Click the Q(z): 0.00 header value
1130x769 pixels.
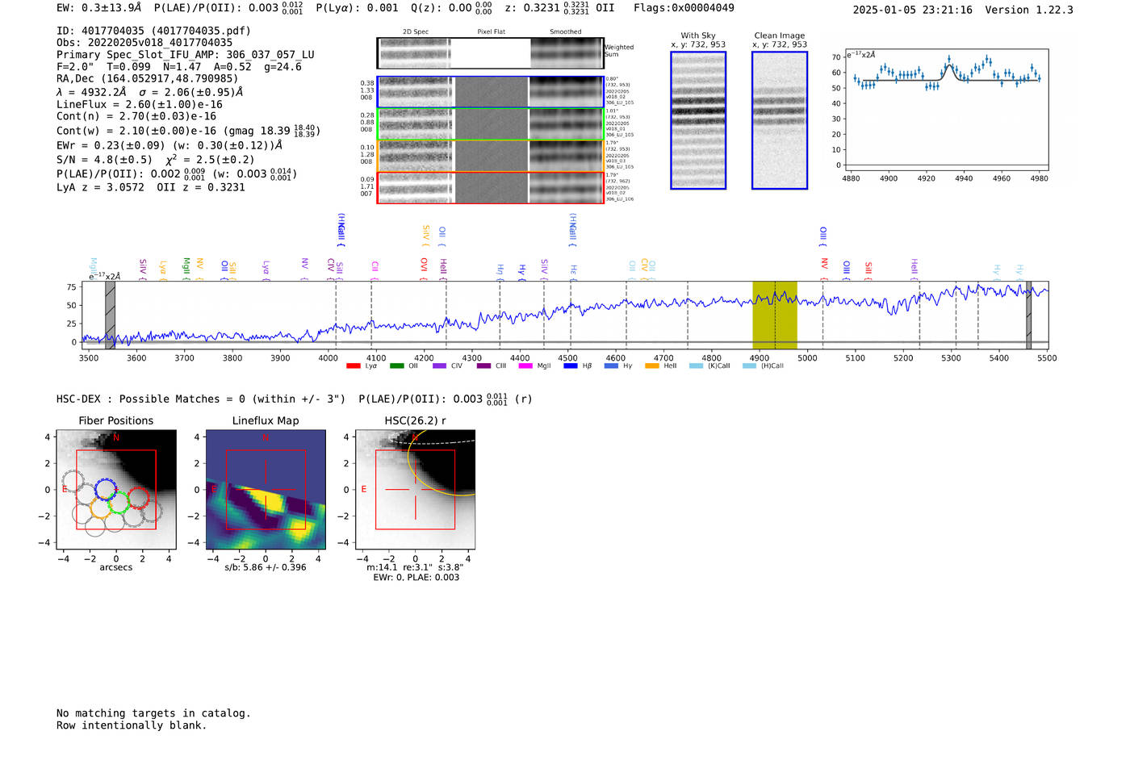coord(450,8)
